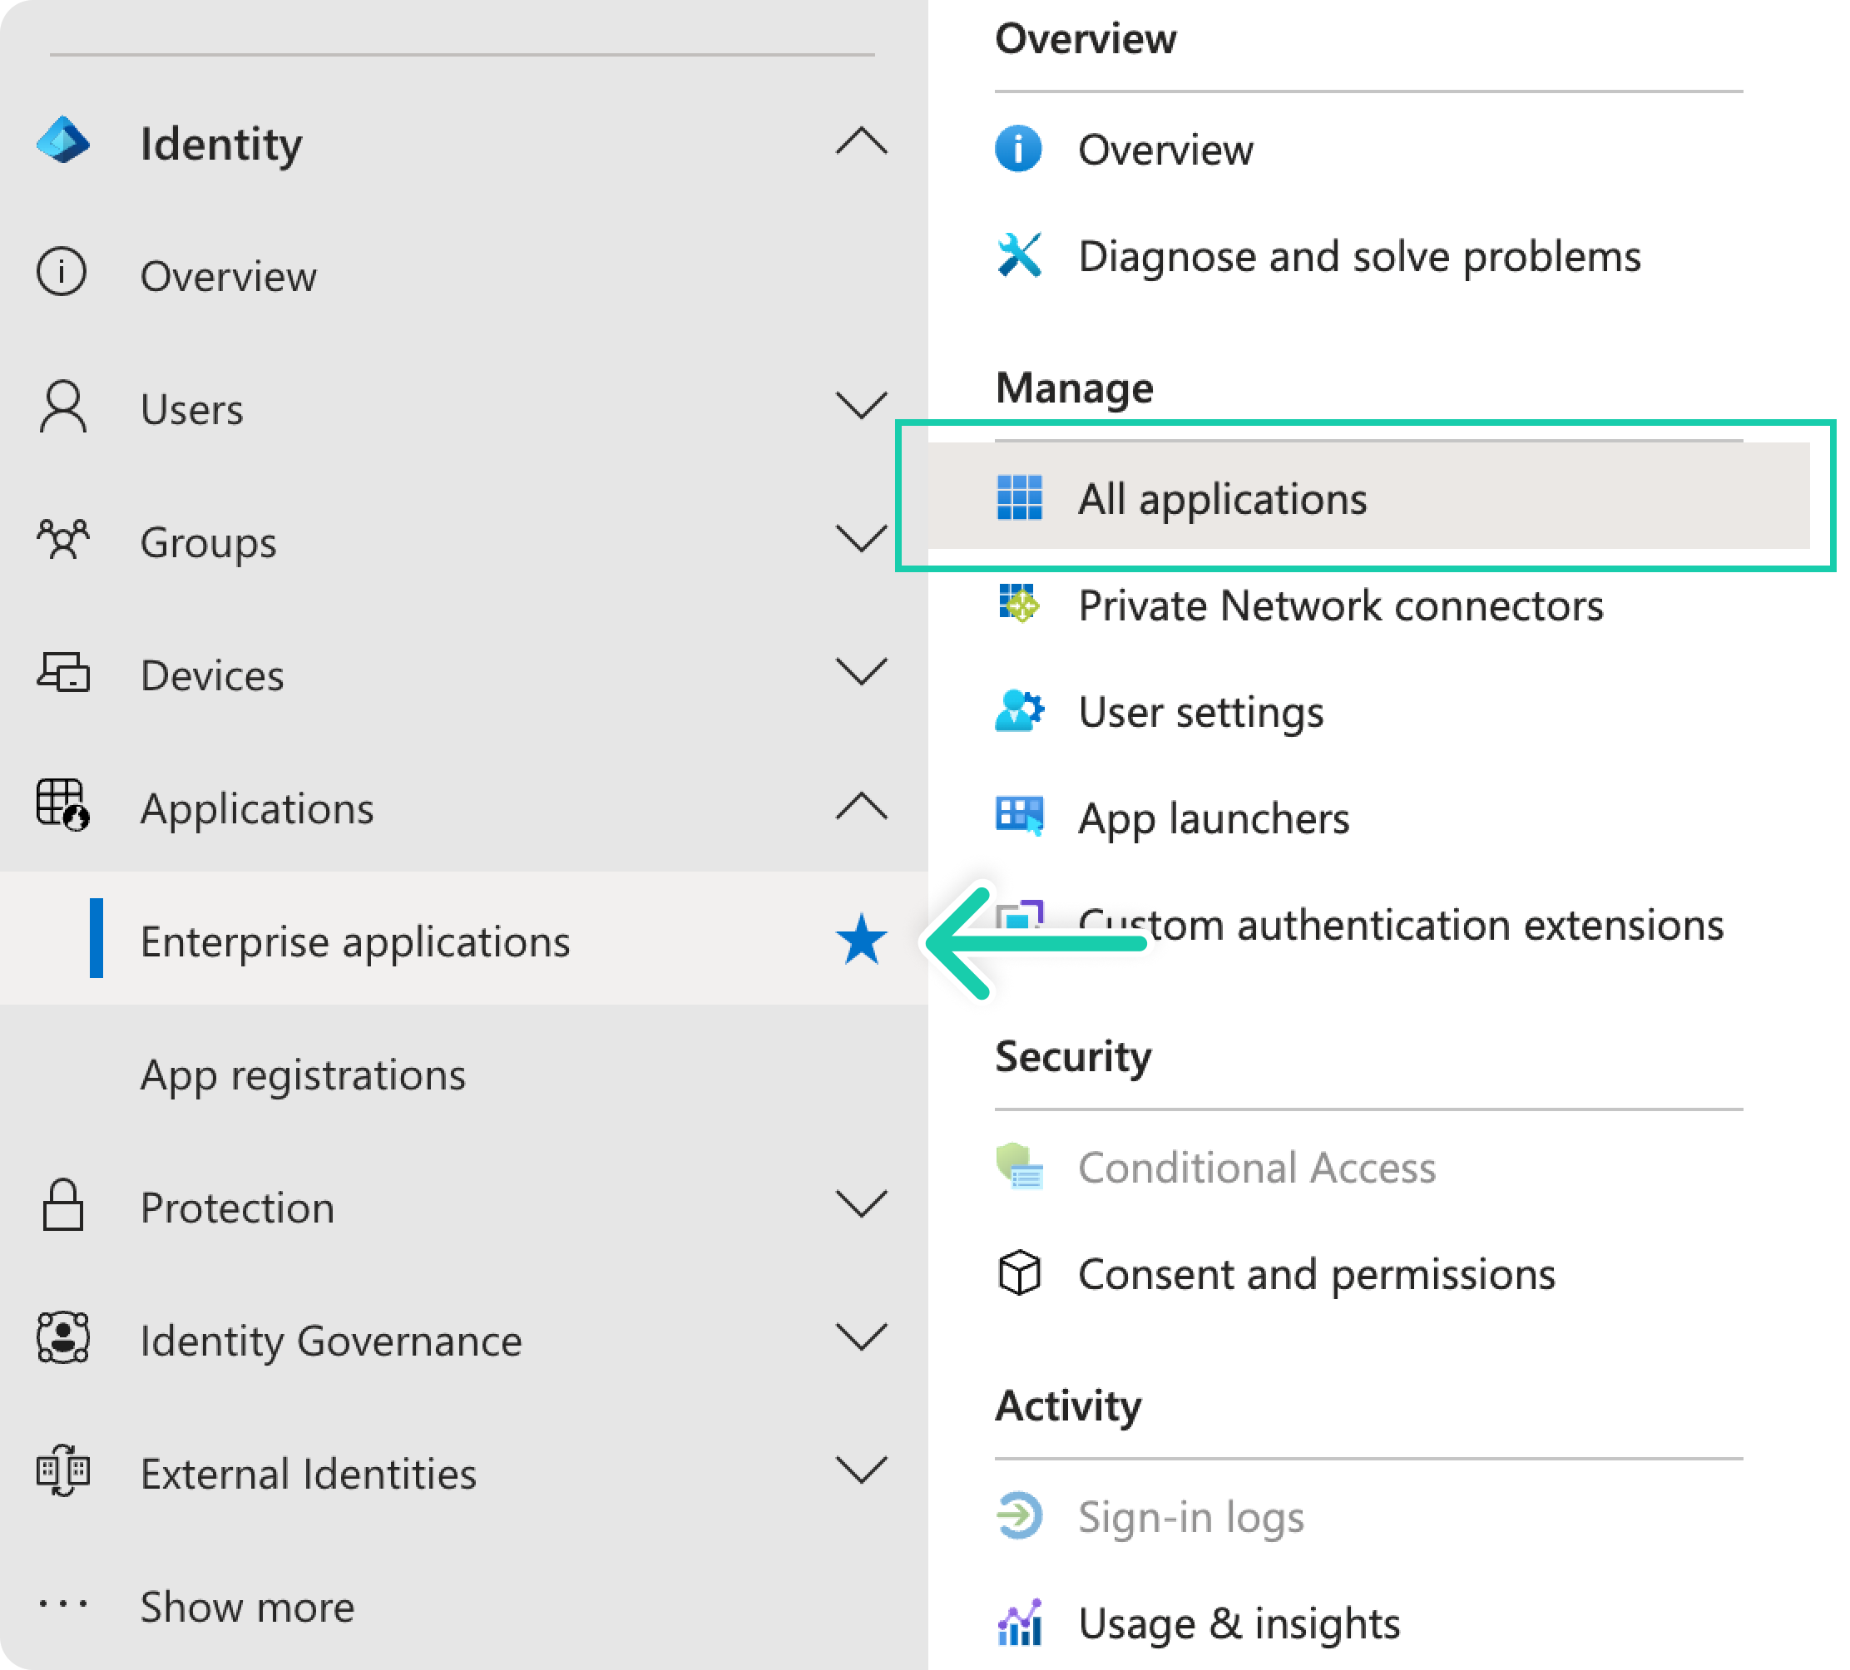Open App registrations in sidebar
The width and height of the screenshot is (1850, 1670).
tap(303, 1075)
